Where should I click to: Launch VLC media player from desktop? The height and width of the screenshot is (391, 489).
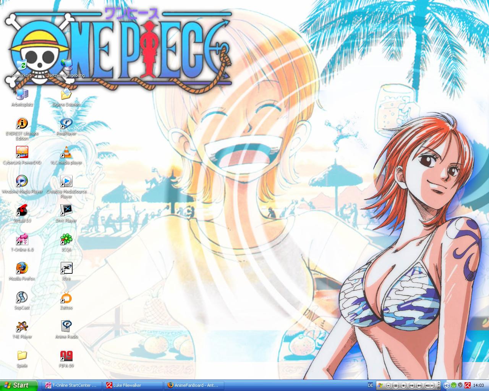66,152
